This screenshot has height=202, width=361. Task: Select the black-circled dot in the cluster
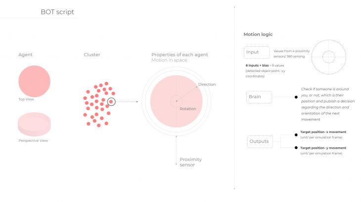(112, 101)
